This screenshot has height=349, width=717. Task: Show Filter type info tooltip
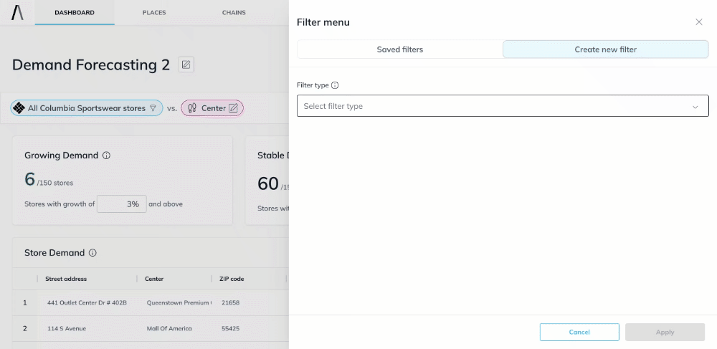pos(335,85)
